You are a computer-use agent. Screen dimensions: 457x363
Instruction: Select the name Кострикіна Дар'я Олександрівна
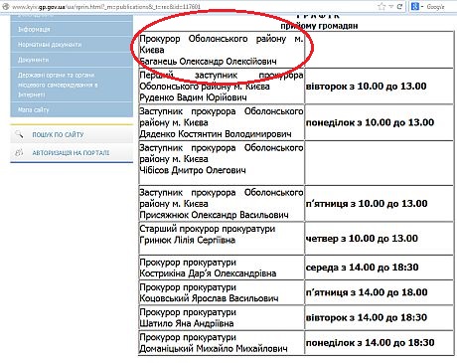208,273
